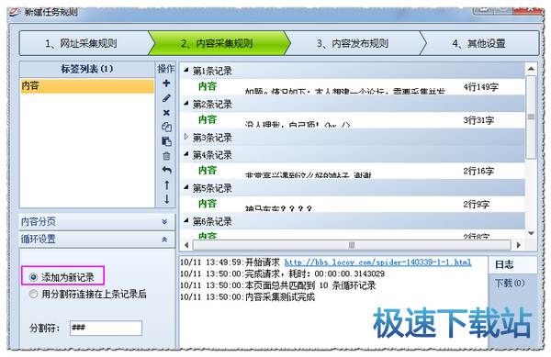Click the 2行9字 value
Image resolution: width=551 pixels, height=357 pixels.
pos(476,205)
